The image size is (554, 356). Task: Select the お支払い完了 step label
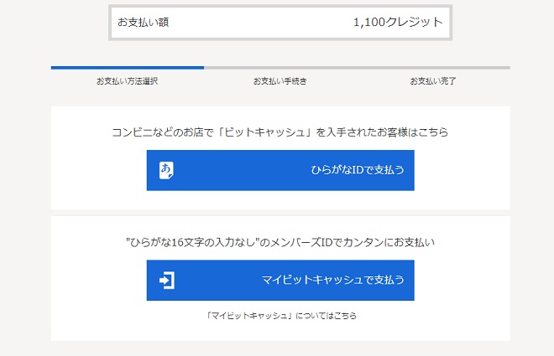click(432, 81)
